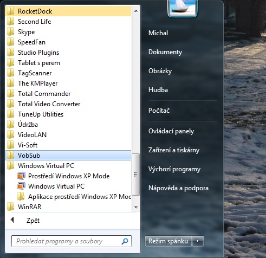Open the Dokumenty link
This screenshot has width=266, height=258.
tap(165, 52)
